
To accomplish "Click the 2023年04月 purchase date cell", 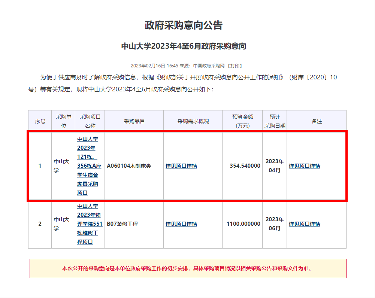I will click(275, 166).
